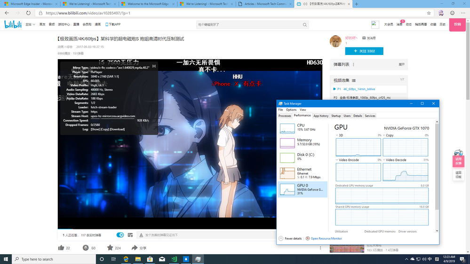Select CPU in performance sidebar
The width and height of the screenshot is (470, 264).
(x=303, y=128)
